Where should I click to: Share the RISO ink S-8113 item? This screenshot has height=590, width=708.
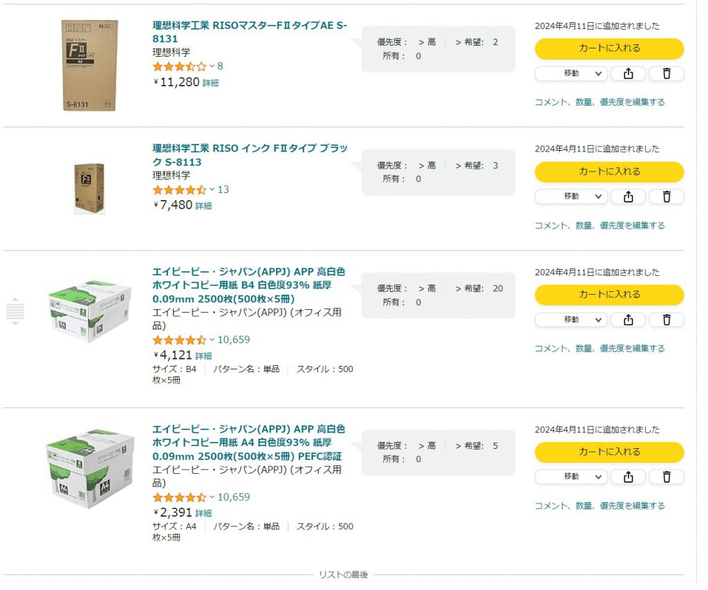coord(628,196)
